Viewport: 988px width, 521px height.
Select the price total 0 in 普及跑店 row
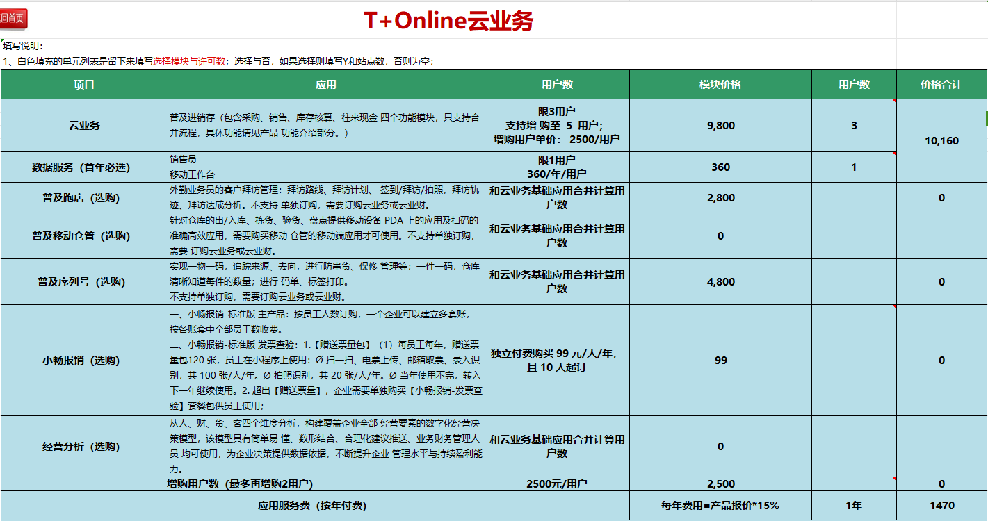[x=941, y=198]
